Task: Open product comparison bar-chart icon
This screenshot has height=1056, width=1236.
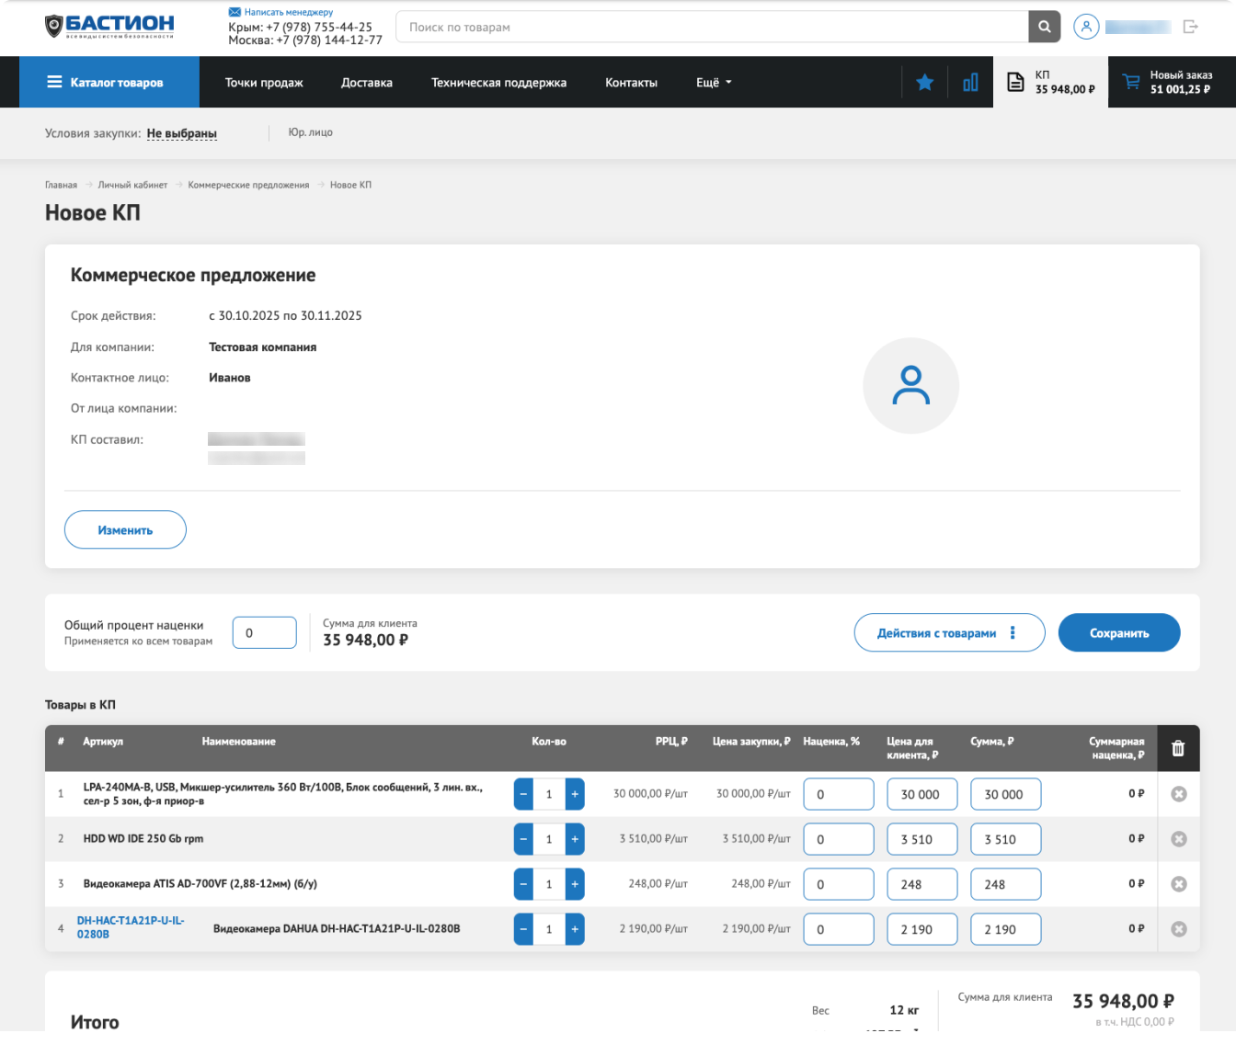Action: [x=970, y=83]
